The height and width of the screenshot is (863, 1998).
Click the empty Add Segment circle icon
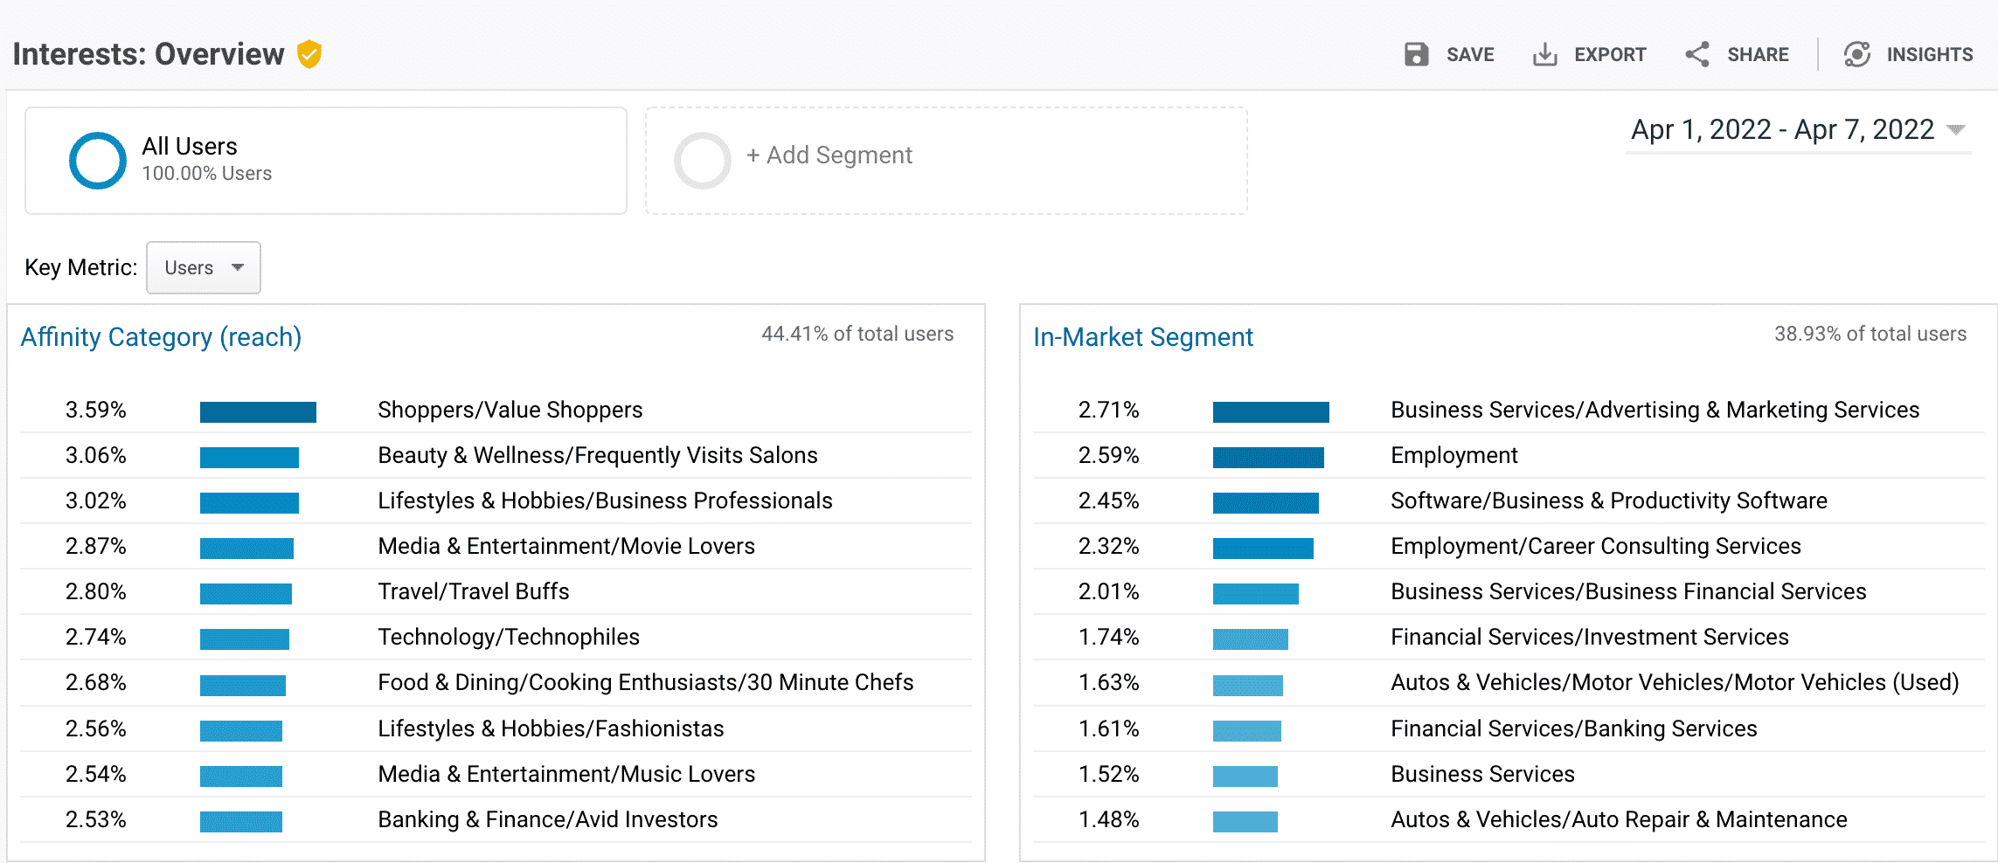click(x=702, y=160)
